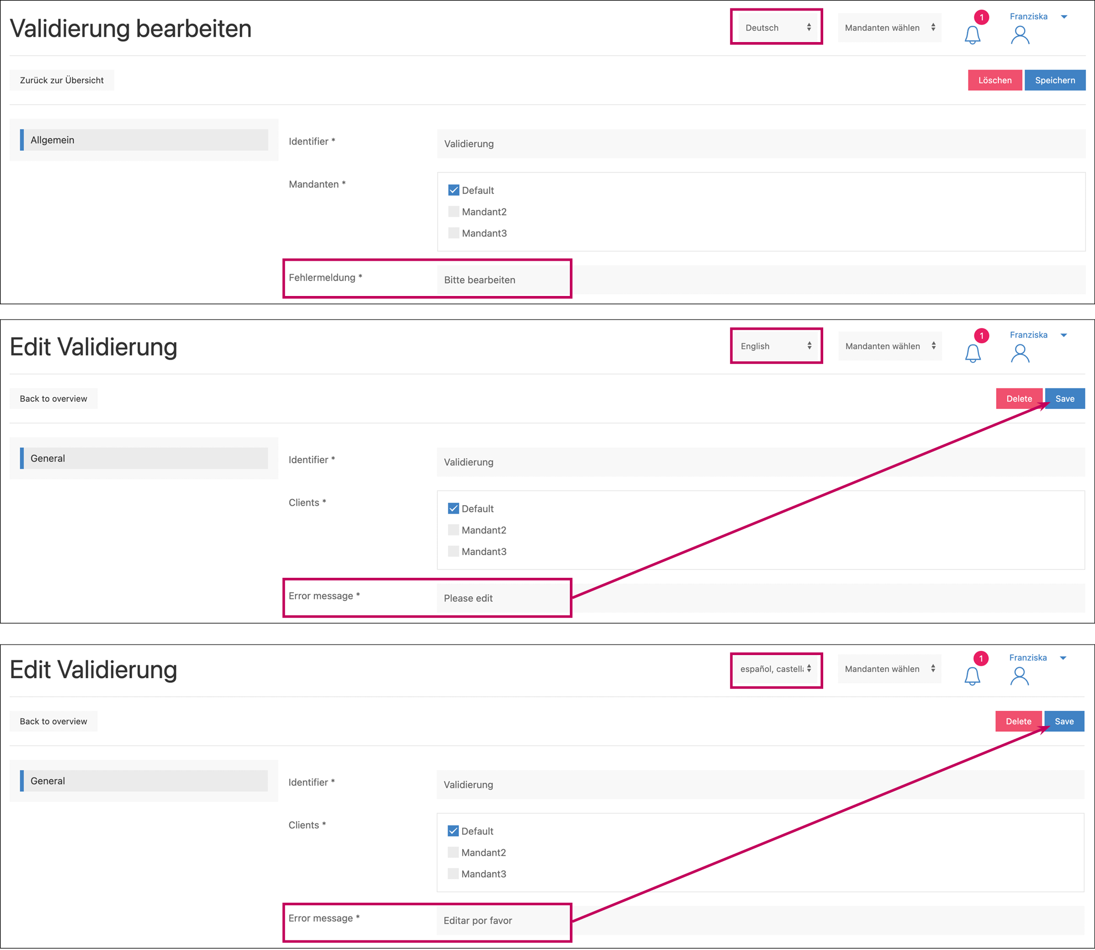Enable Mandant2 checkbox under Mandanten
1095x950 pixels.
[454, 211]
